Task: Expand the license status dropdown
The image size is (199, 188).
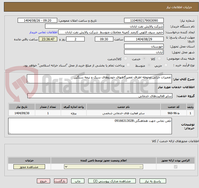Action: click(x=104, y=167)
